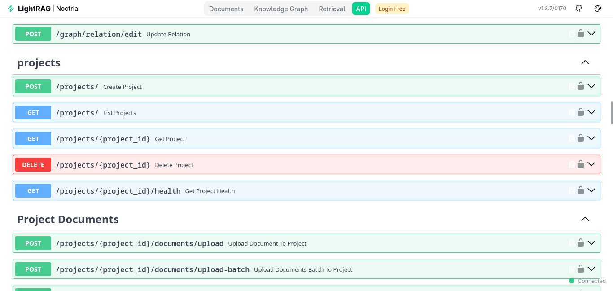Open the GitHub repository icon

pos(579,9)
